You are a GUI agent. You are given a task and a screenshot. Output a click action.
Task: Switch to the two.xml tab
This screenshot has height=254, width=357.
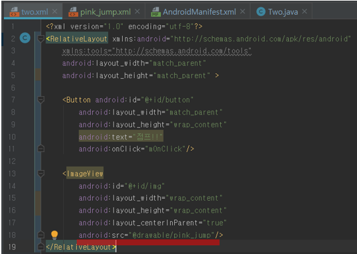coord(33,12)
